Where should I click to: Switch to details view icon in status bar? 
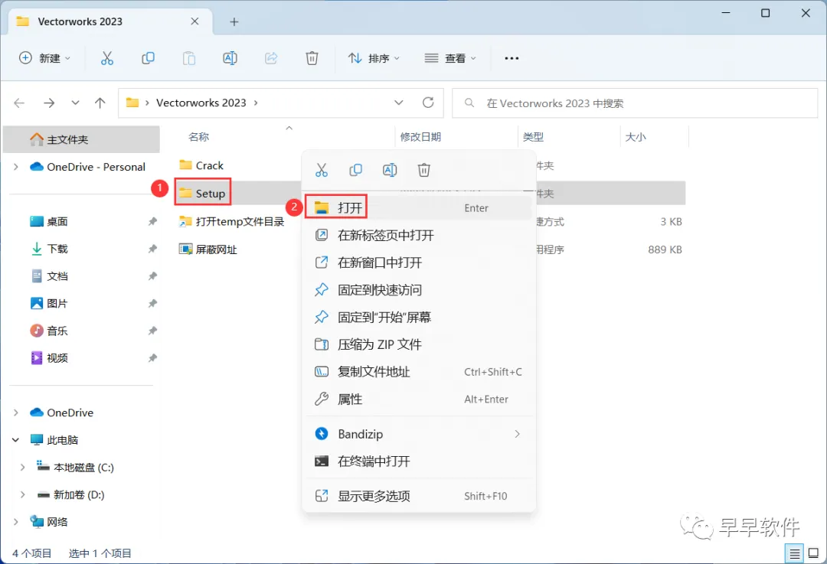point(794,553)
